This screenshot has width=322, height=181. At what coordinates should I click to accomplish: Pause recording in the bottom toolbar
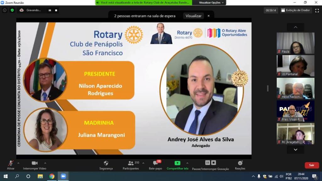[x=208, y=163]
